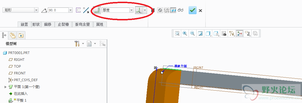Open the 放置 tab
Screen dimensions: 302x103
[25, 24]
